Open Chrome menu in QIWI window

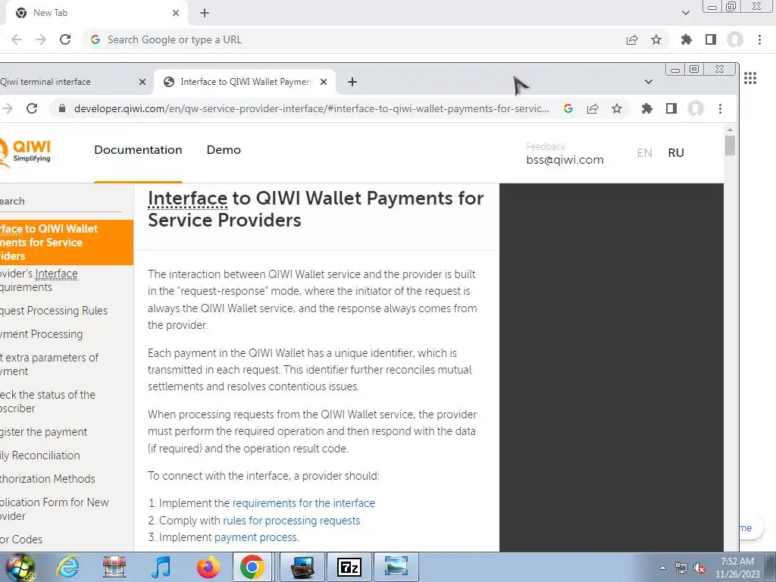(x=720, y=108)
